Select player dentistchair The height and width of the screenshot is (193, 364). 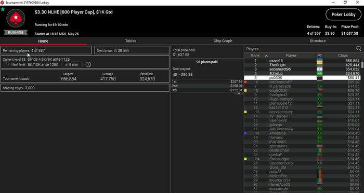[302, 150]
